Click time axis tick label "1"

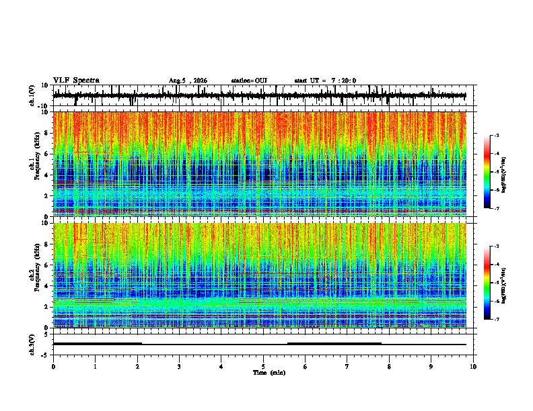coord(95,367)
